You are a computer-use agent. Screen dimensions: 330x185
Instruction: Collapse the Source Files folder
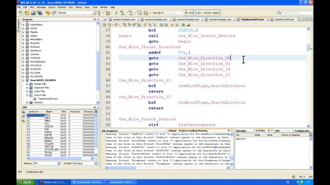click(27, 95)
